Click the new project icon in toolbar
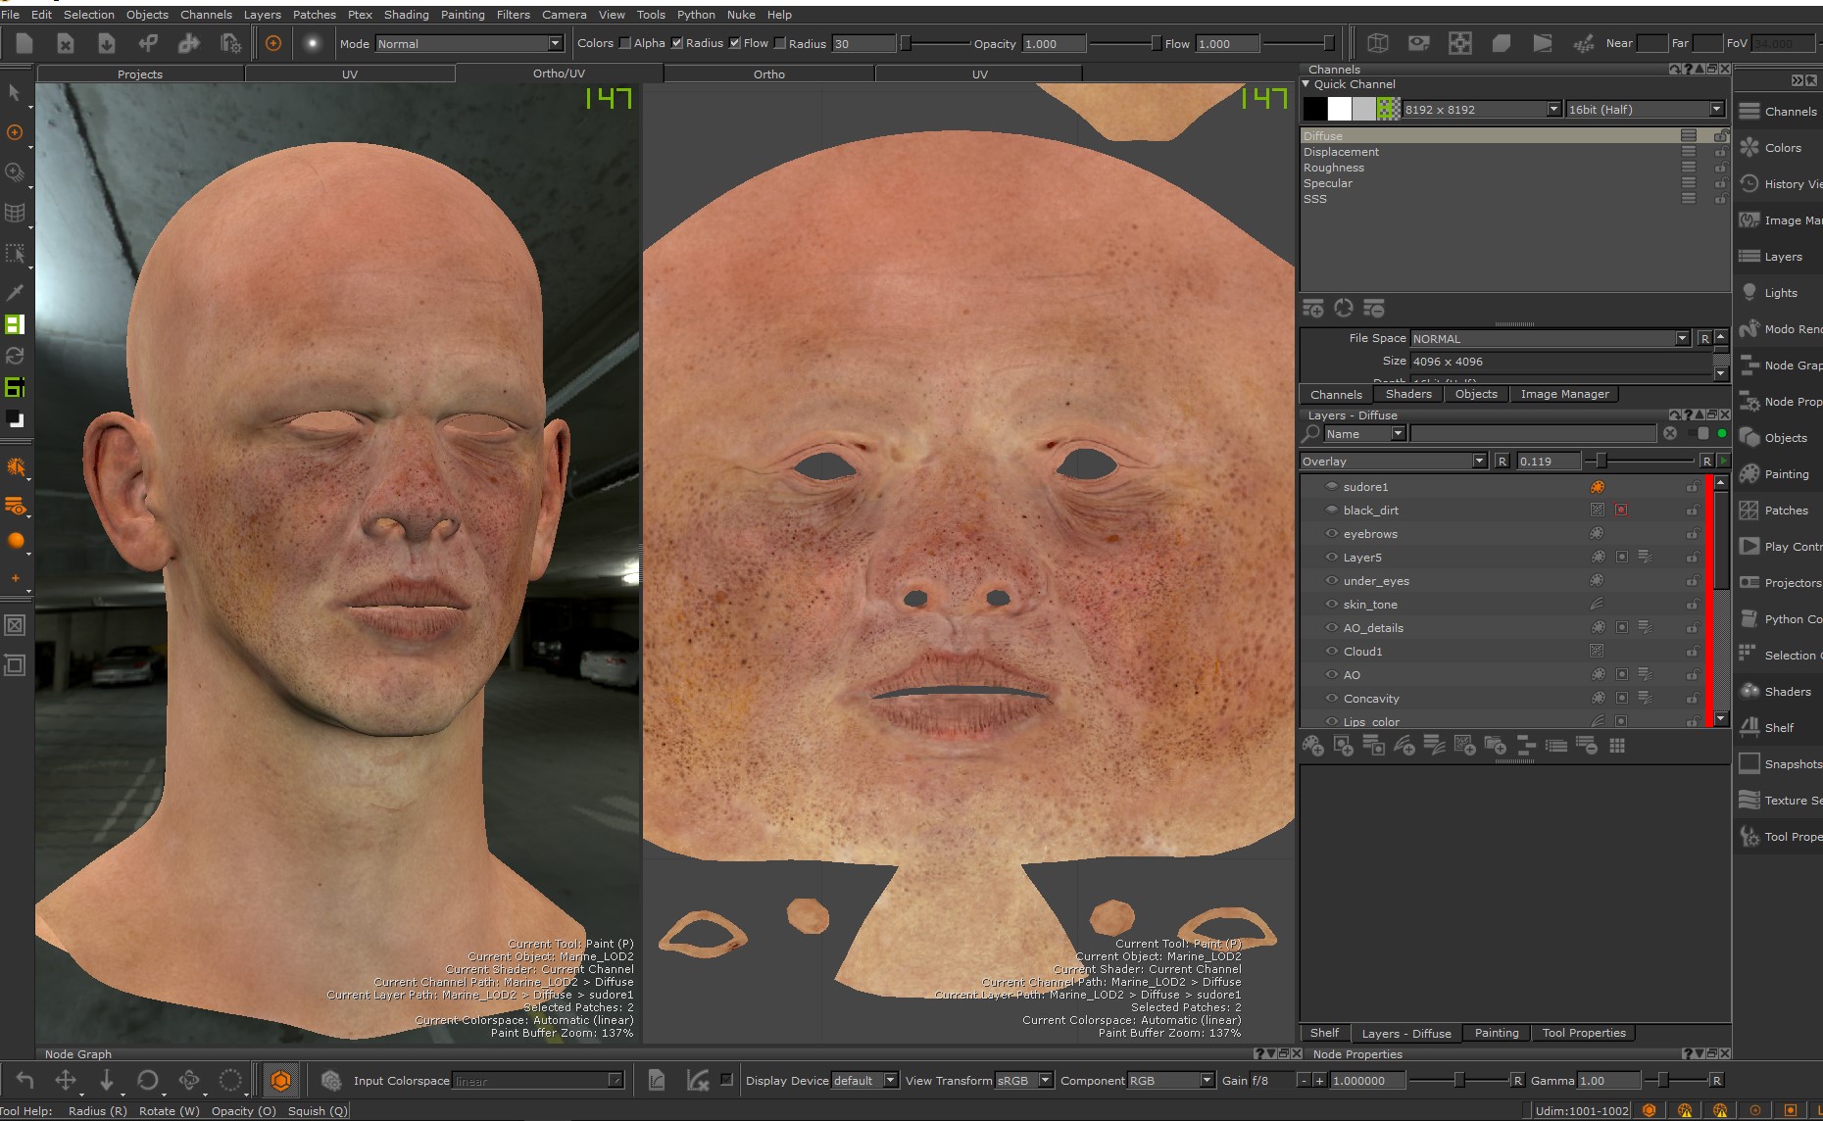Screen dimensions: 1823x1121 point(25,43)
